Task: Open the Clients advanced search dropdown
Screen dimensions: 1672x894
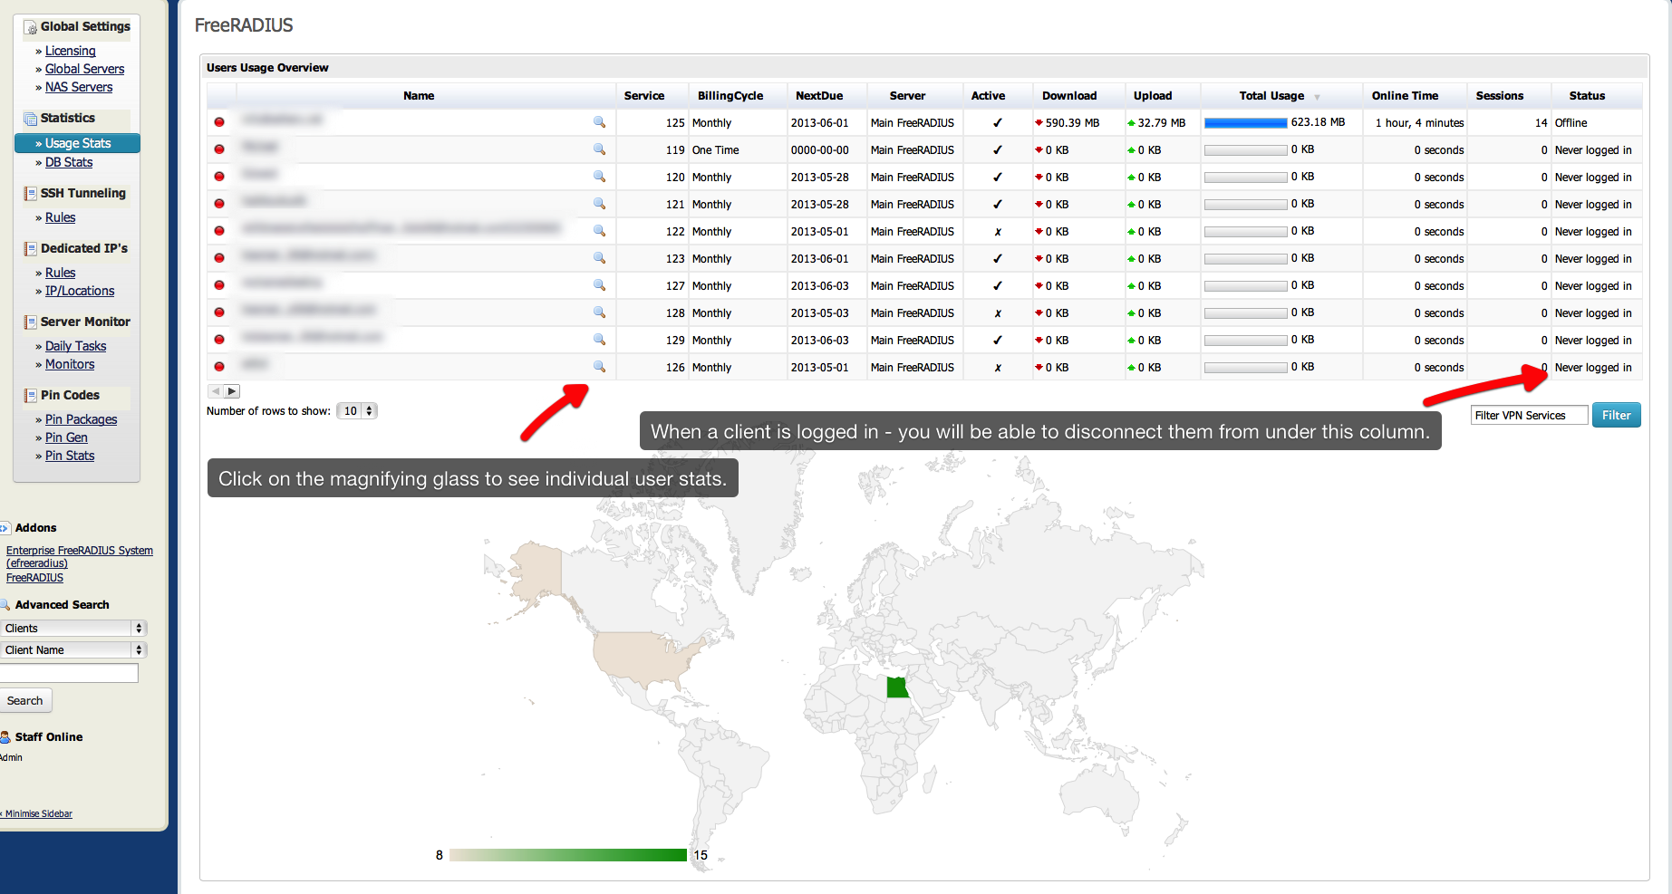Action: pyautogui.click(x=73, y=628)
